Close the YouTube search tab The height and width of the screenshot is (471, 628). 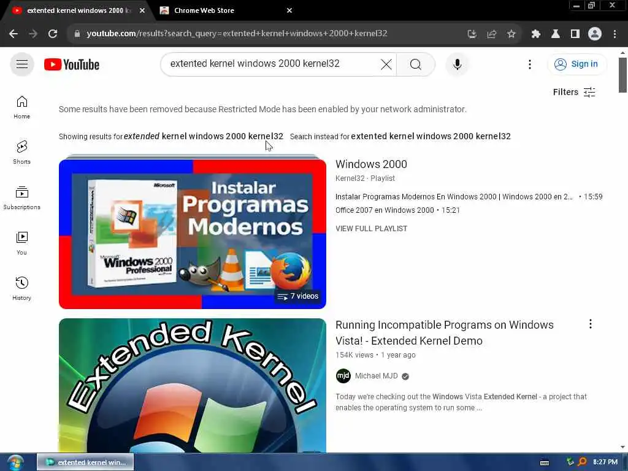(x=142, y=10)
